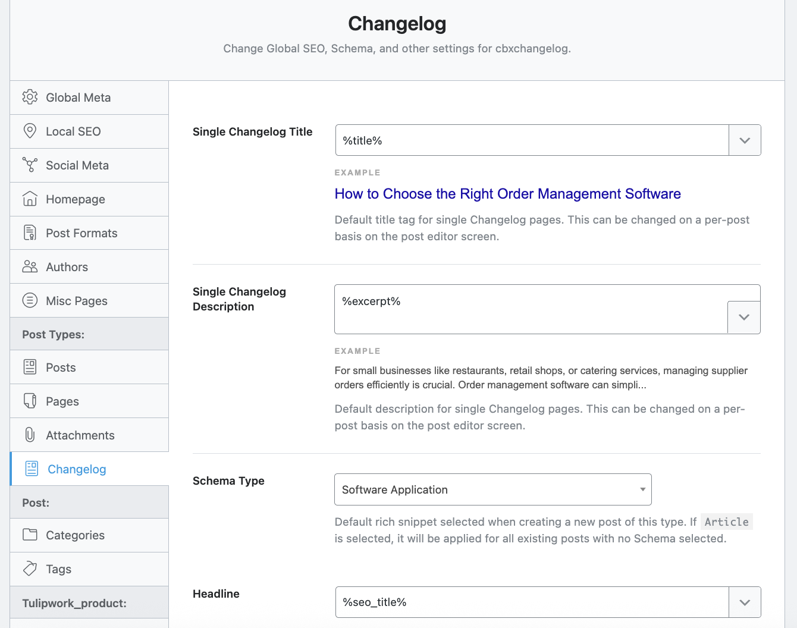
Task: Expand variables dropdown for Single Changelog Title
Action: coord(745,140)
